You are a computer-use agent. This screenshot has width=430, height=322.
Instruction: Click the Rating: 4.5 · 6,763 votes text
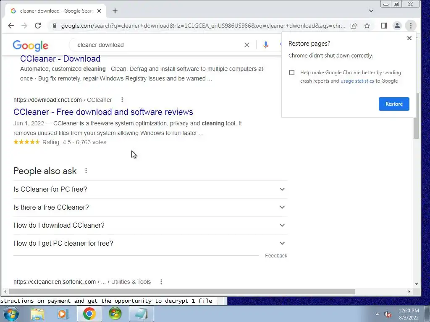pyautogui.click(x=74, y=143)
